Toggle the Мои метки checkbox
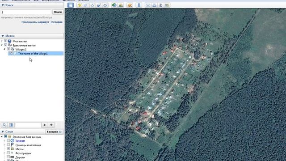The width and height of the screenshot is (286, 161). click(6, 41)
